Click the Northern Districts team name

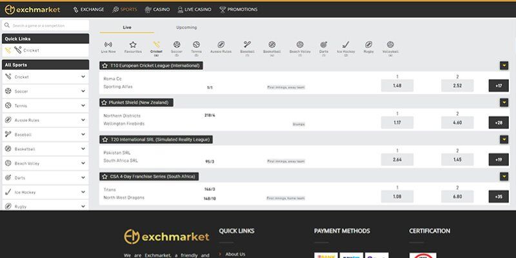click(x=122, y=116)
